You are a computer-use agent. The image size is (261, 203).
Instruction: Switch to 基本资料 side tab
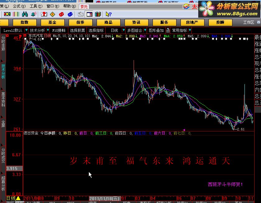3,99
